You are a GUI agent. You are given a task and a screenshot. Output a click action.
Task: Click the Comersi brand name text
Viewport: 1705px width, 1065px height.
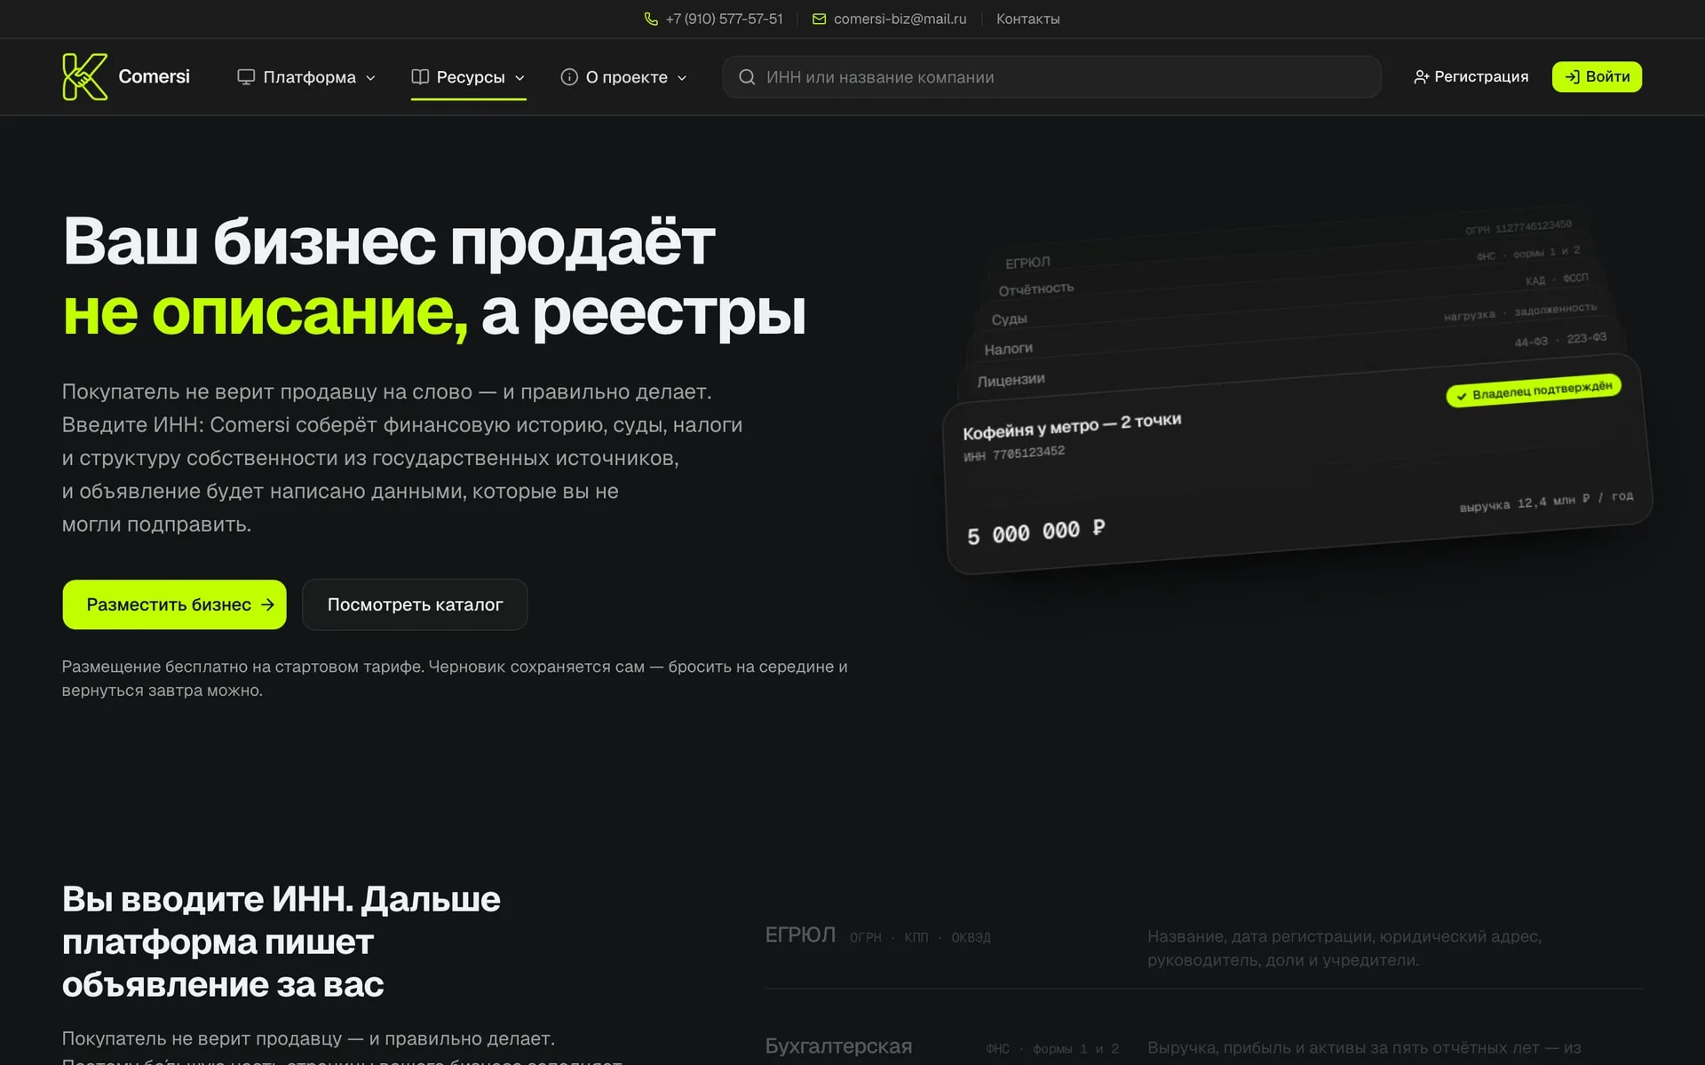point(154,76)
